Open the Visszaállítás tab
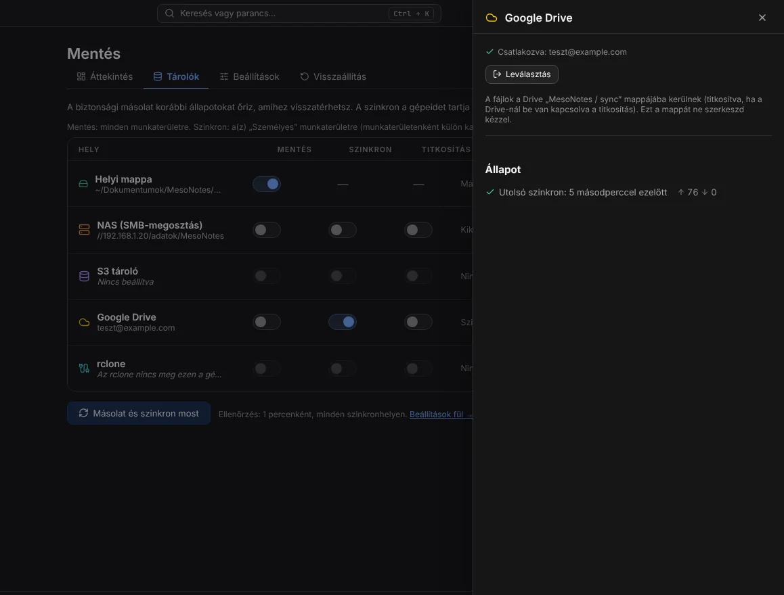The height and width of the screenshot is (595, 784). 332,76
